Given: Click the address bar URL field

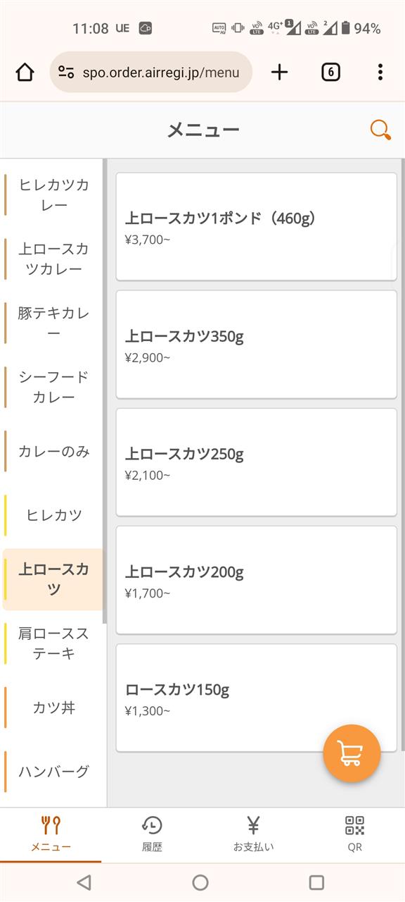Looking at the screenshot, I should pos(150,72).
